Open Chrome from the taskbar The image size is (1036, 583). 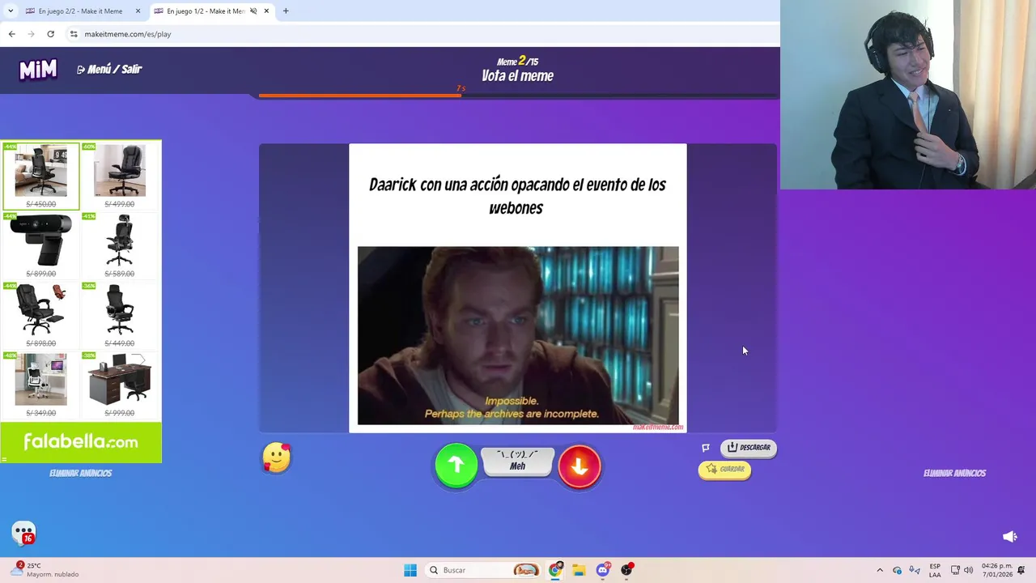click(555, 570)
